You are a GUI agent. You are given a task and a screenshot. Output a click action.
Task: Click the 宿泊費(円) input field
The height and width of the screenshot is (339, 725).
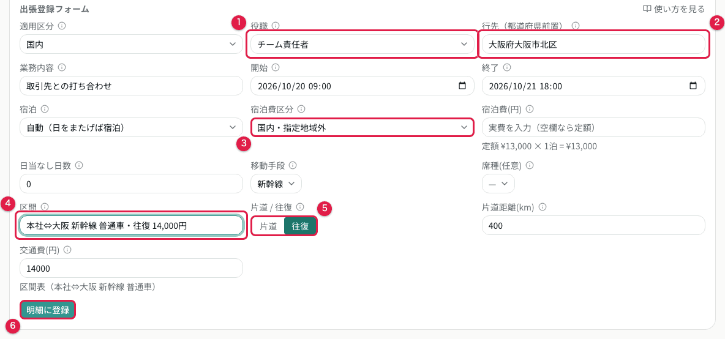pos(594,127)
